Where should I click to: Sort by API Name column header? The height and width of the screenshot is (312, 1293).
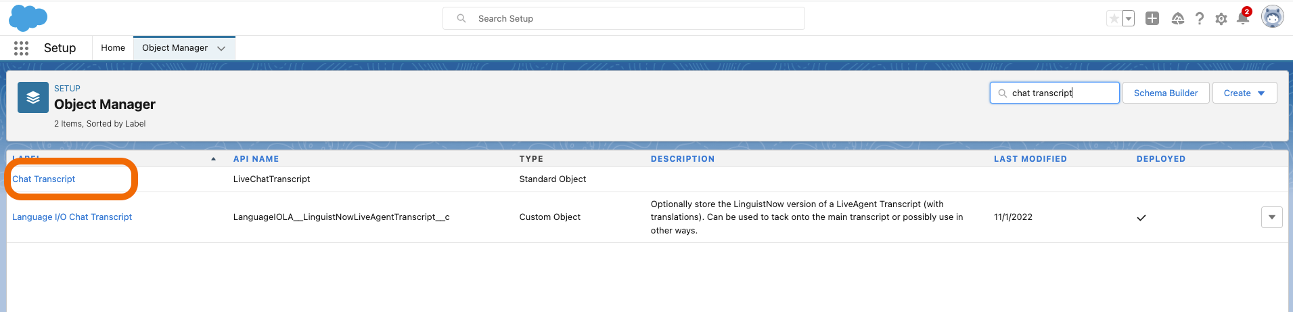[x=256, y=159]
